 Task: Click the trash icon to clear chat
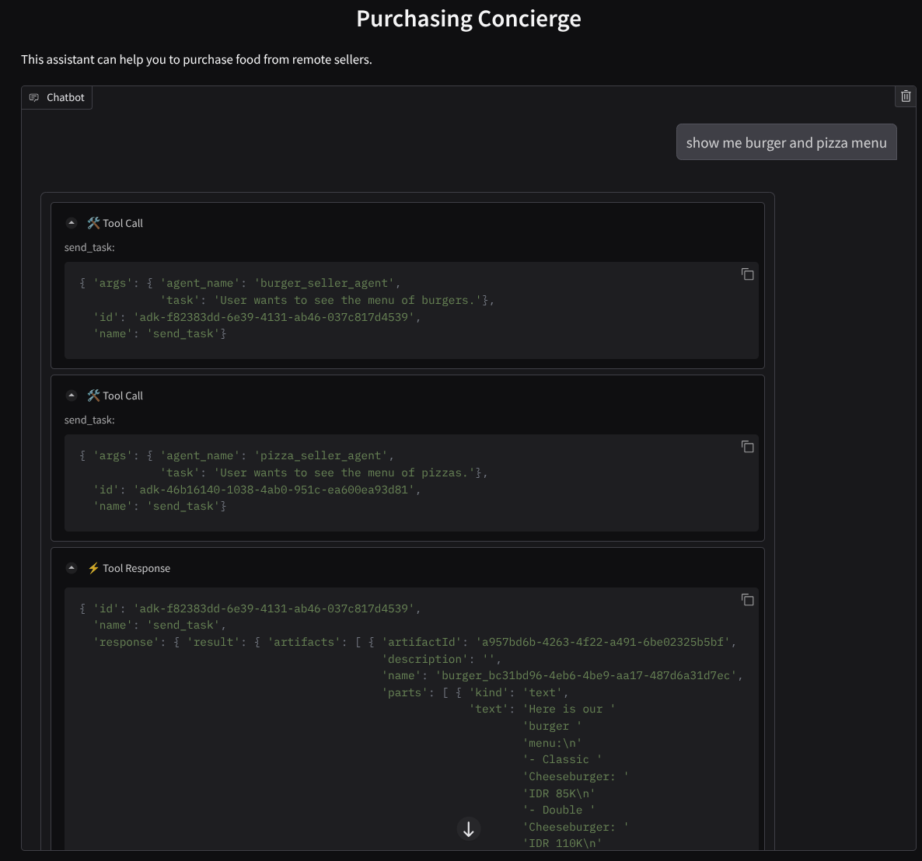pos(906,96)
